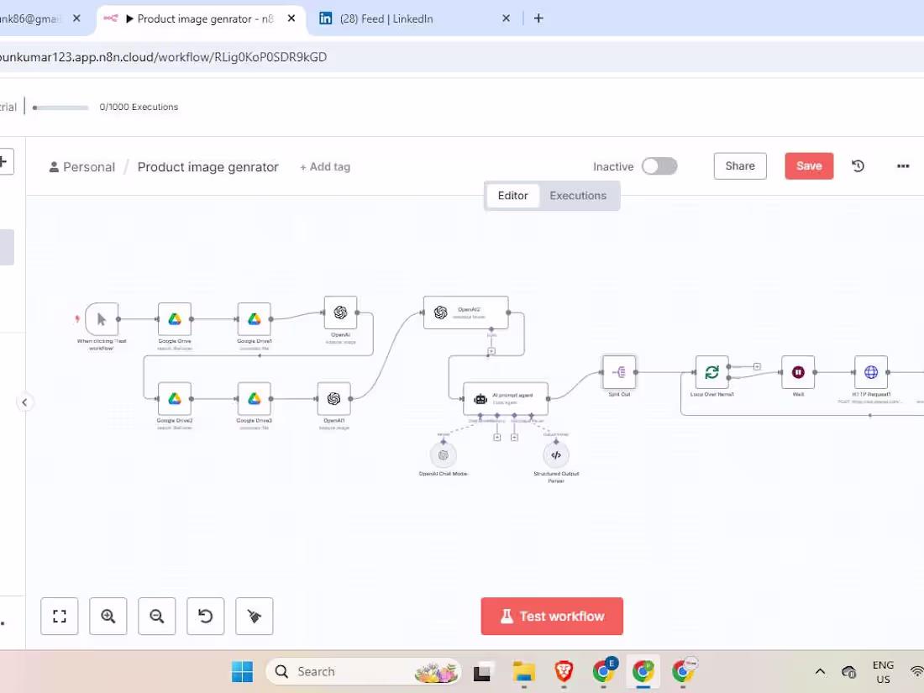Screen dimensions: 924x693
Task: Click the zoom-in canvas control
Action: click(x=108, y=616)
